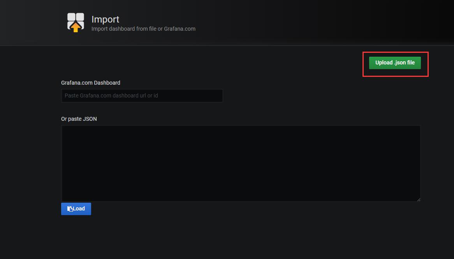This screenshot has height=259, width=454.
Task: Click the Grafana.com Dashboard field label
Action: (91, 83)
